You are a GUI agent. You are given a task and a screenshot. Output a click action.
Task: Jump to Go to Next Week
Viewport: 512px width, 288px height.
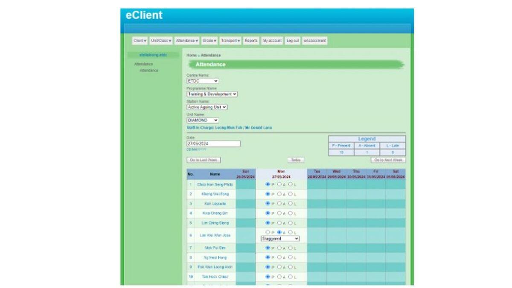coord(388,160)
